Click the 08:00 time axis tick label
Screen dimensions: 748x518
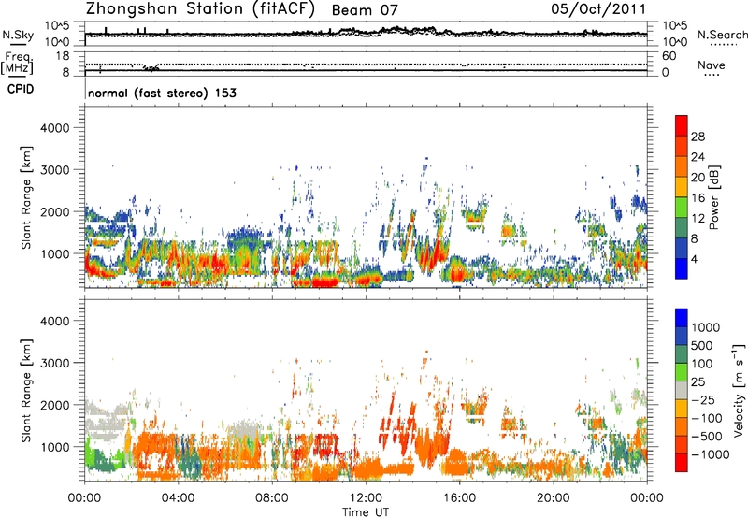coord(272,498)
